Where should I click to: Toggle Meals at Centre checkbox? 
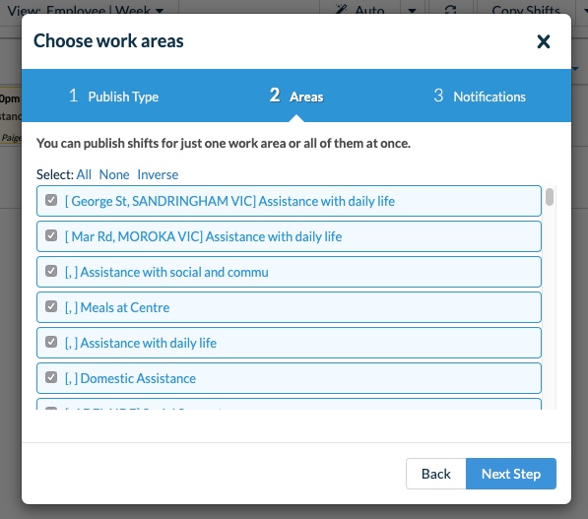click(x=51, y=306)
